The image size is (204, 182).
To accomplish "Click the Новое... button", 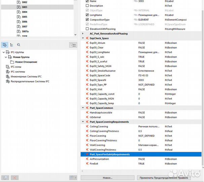I will point(107,177).
